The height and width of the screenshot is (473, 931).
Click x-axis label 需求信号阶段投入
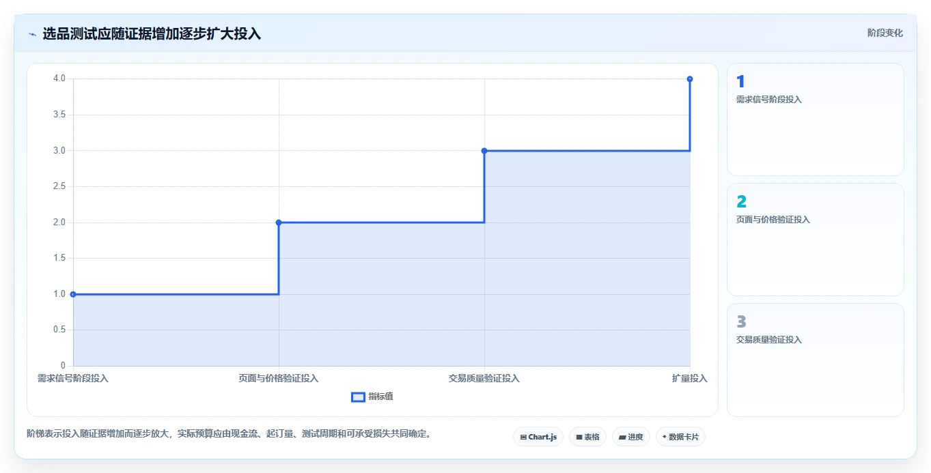pos(73,378)
